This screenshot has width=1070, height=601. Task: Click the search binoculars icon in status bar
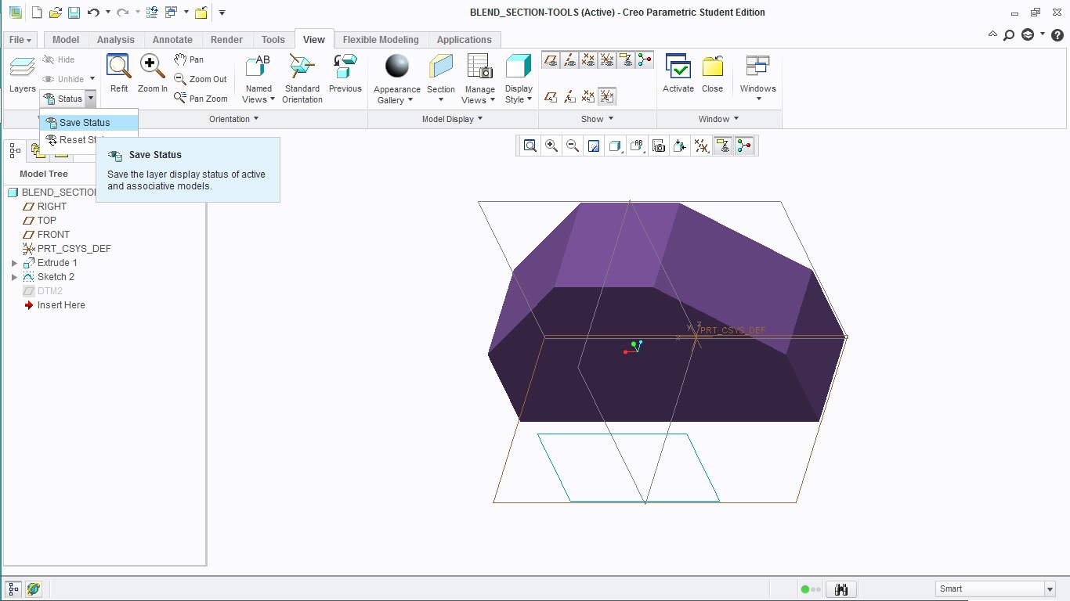841,589
